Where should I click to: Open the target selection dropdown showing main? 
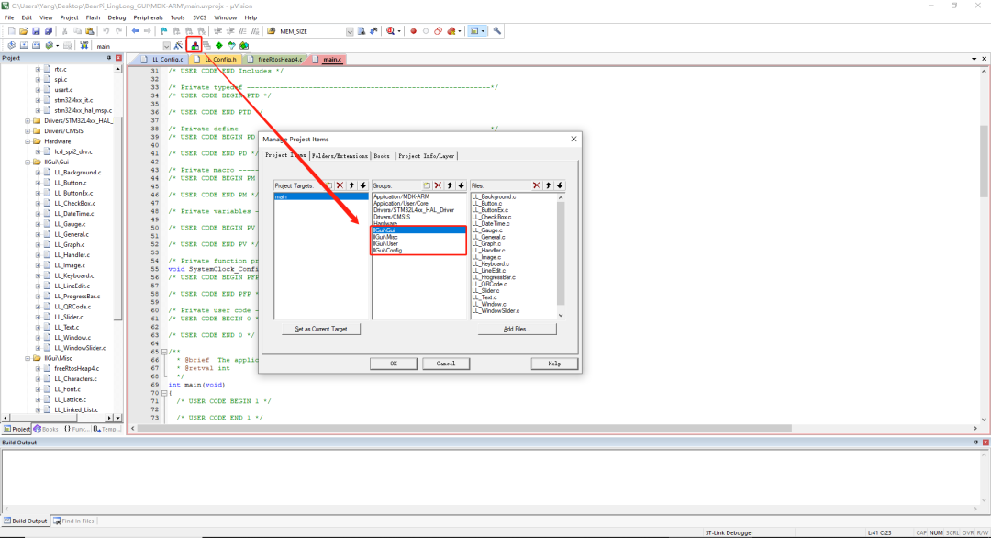(x=166, y=45)
